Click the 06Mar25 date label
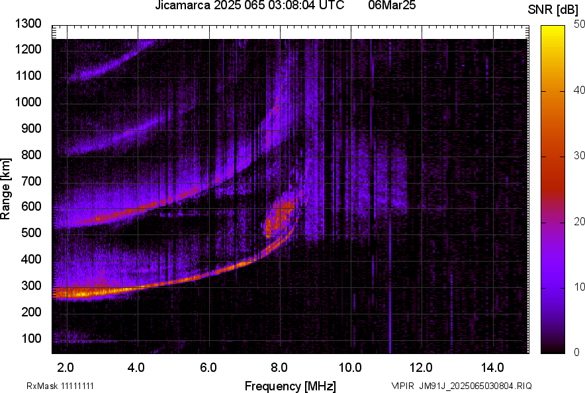This screenshot has height=393, width=585. point(390,6)
